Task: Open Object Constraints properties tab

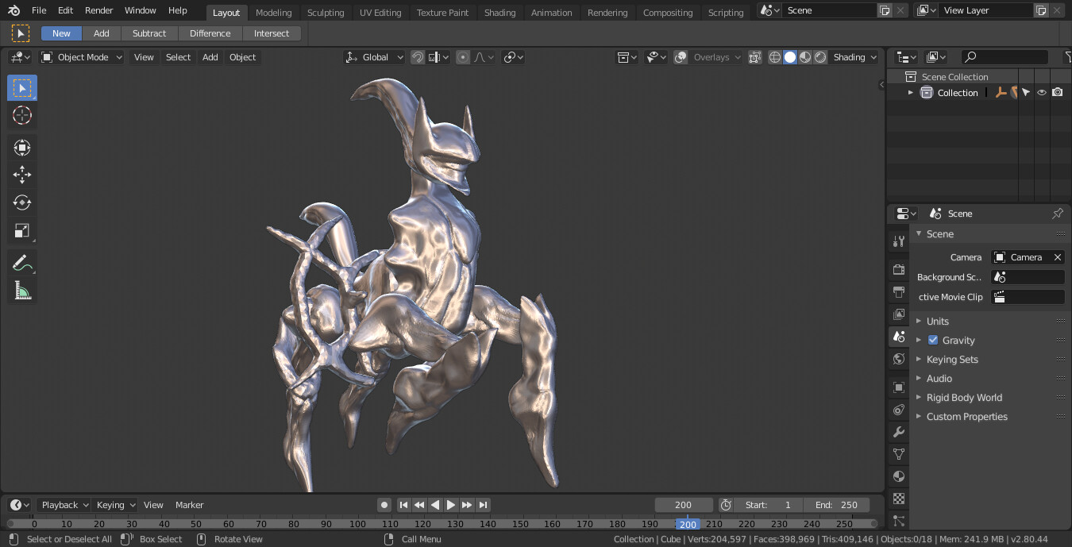Action: click(x=899, y=410)
